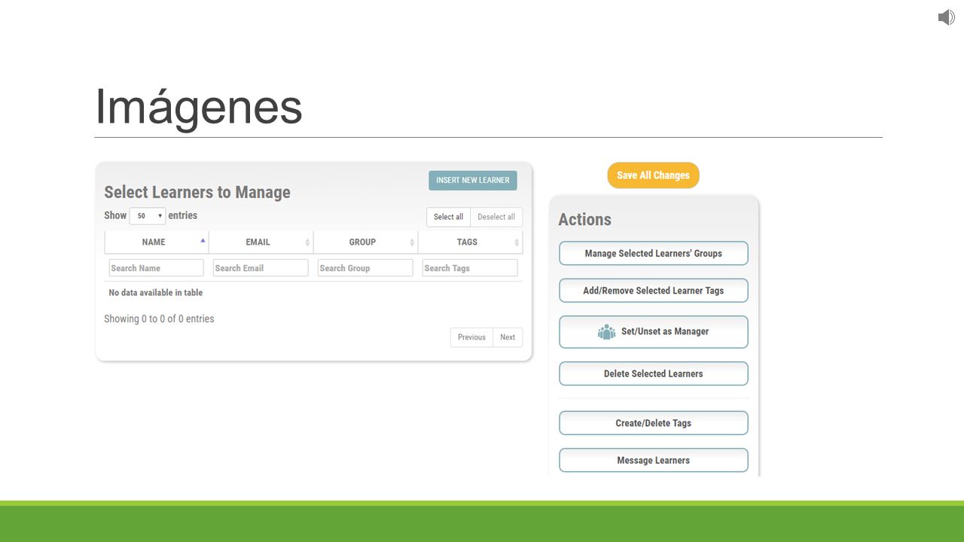Click Add/Remove Selected Learner Tags

pyautogui.click(x=653, y=291)
